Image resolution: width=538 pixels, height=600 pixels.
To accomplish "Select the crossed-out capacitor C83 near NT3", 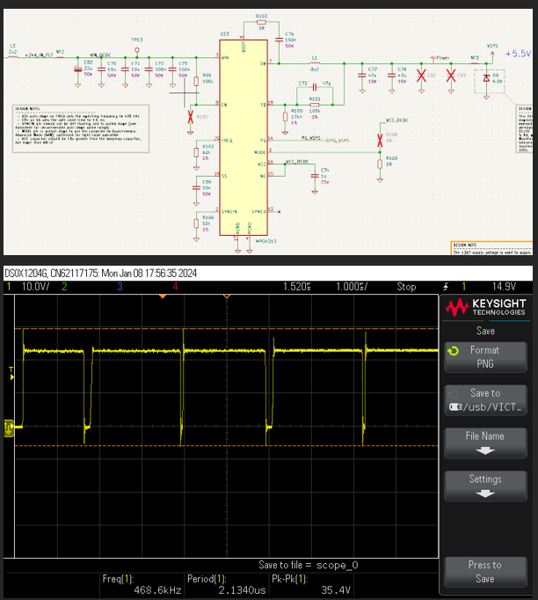I will pos(451,76).
